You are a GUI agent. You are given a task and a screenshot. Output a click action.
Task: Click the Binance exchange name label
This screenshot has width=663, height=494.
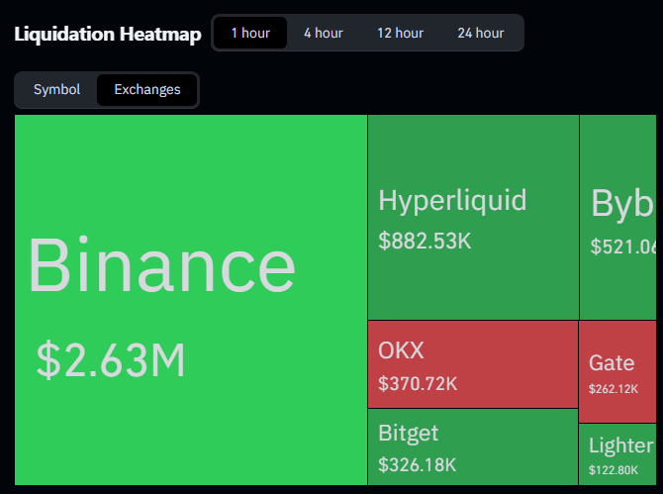[x=162, y=265]
